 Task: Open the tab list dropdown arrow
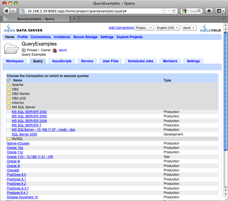pyautogui.click(x=224, y=19)
